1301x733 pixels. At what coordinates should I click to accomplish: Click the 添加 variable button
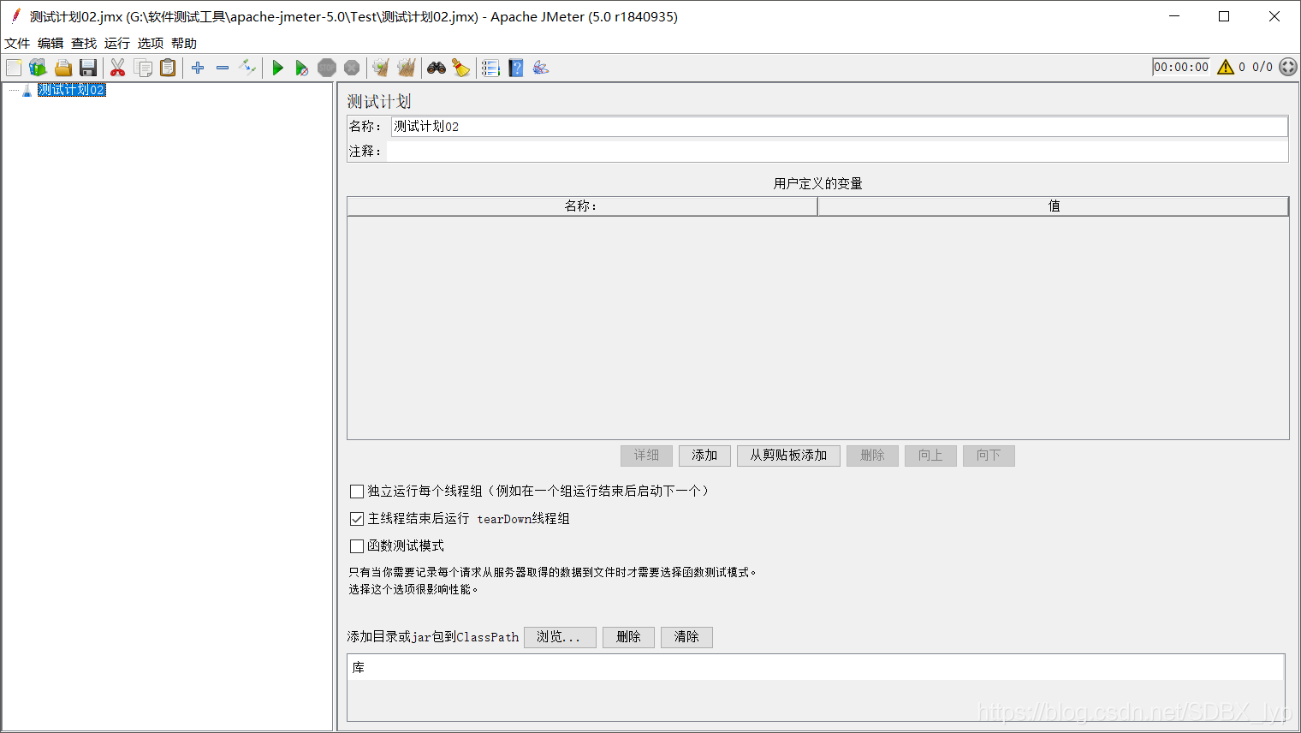[x=704, y=456]
